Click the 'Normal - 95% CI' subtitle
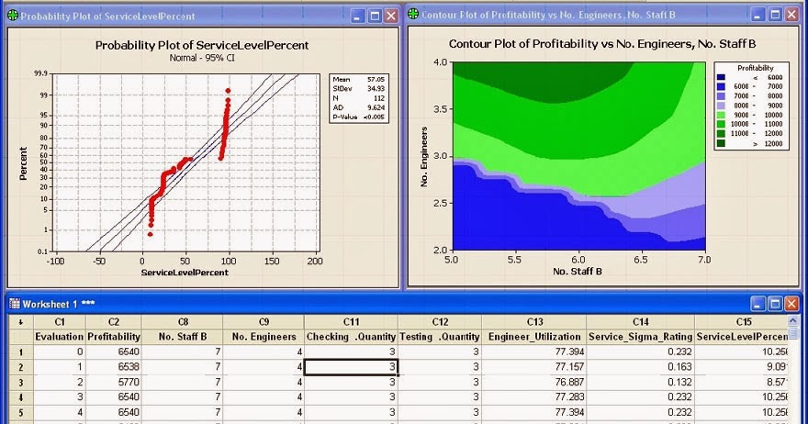The width and height of the screenshot is (808, 424). [x=202, y=58]
